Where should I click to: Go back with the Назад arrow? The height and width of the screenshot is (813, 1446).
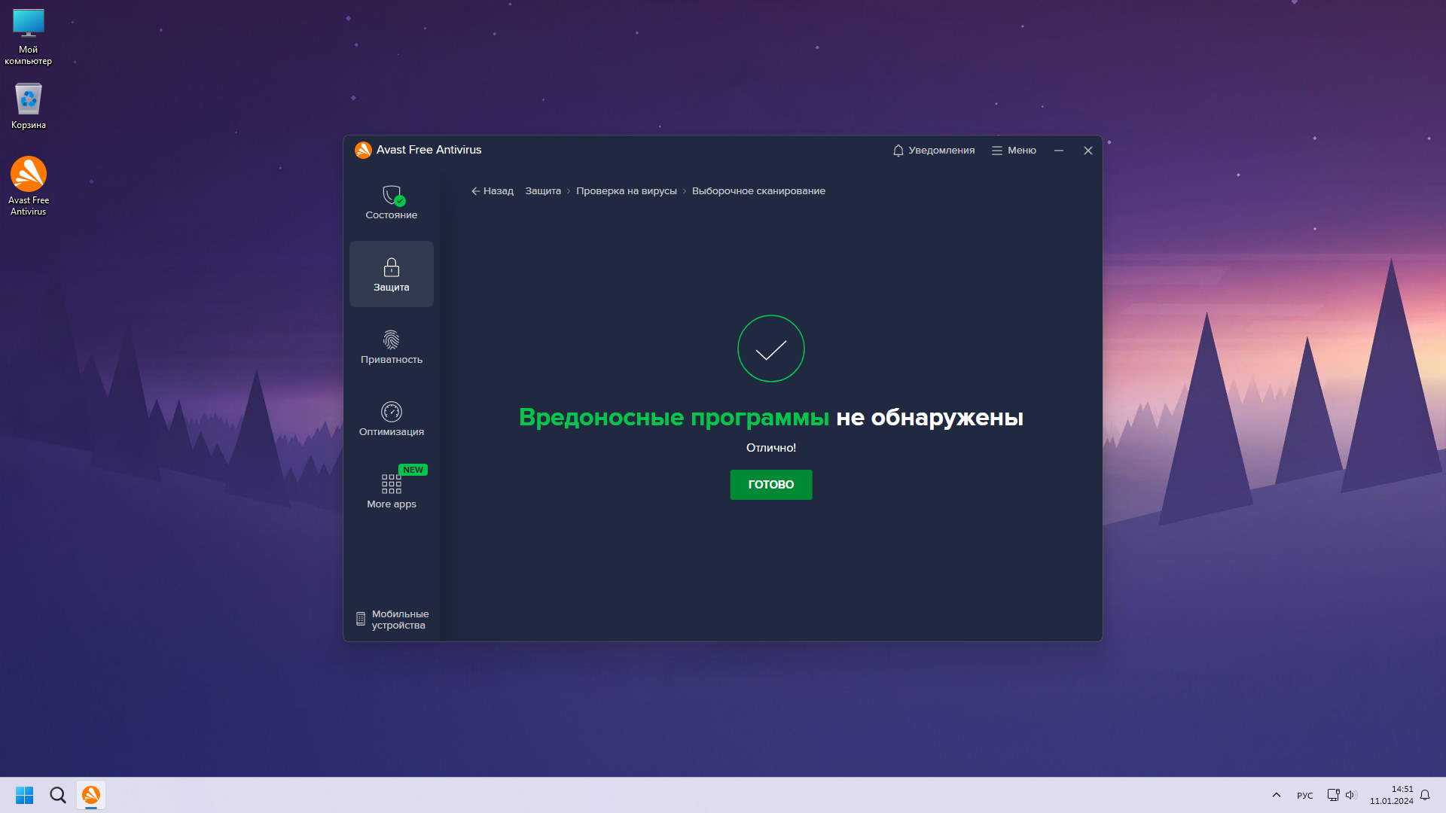click(493, 191)
